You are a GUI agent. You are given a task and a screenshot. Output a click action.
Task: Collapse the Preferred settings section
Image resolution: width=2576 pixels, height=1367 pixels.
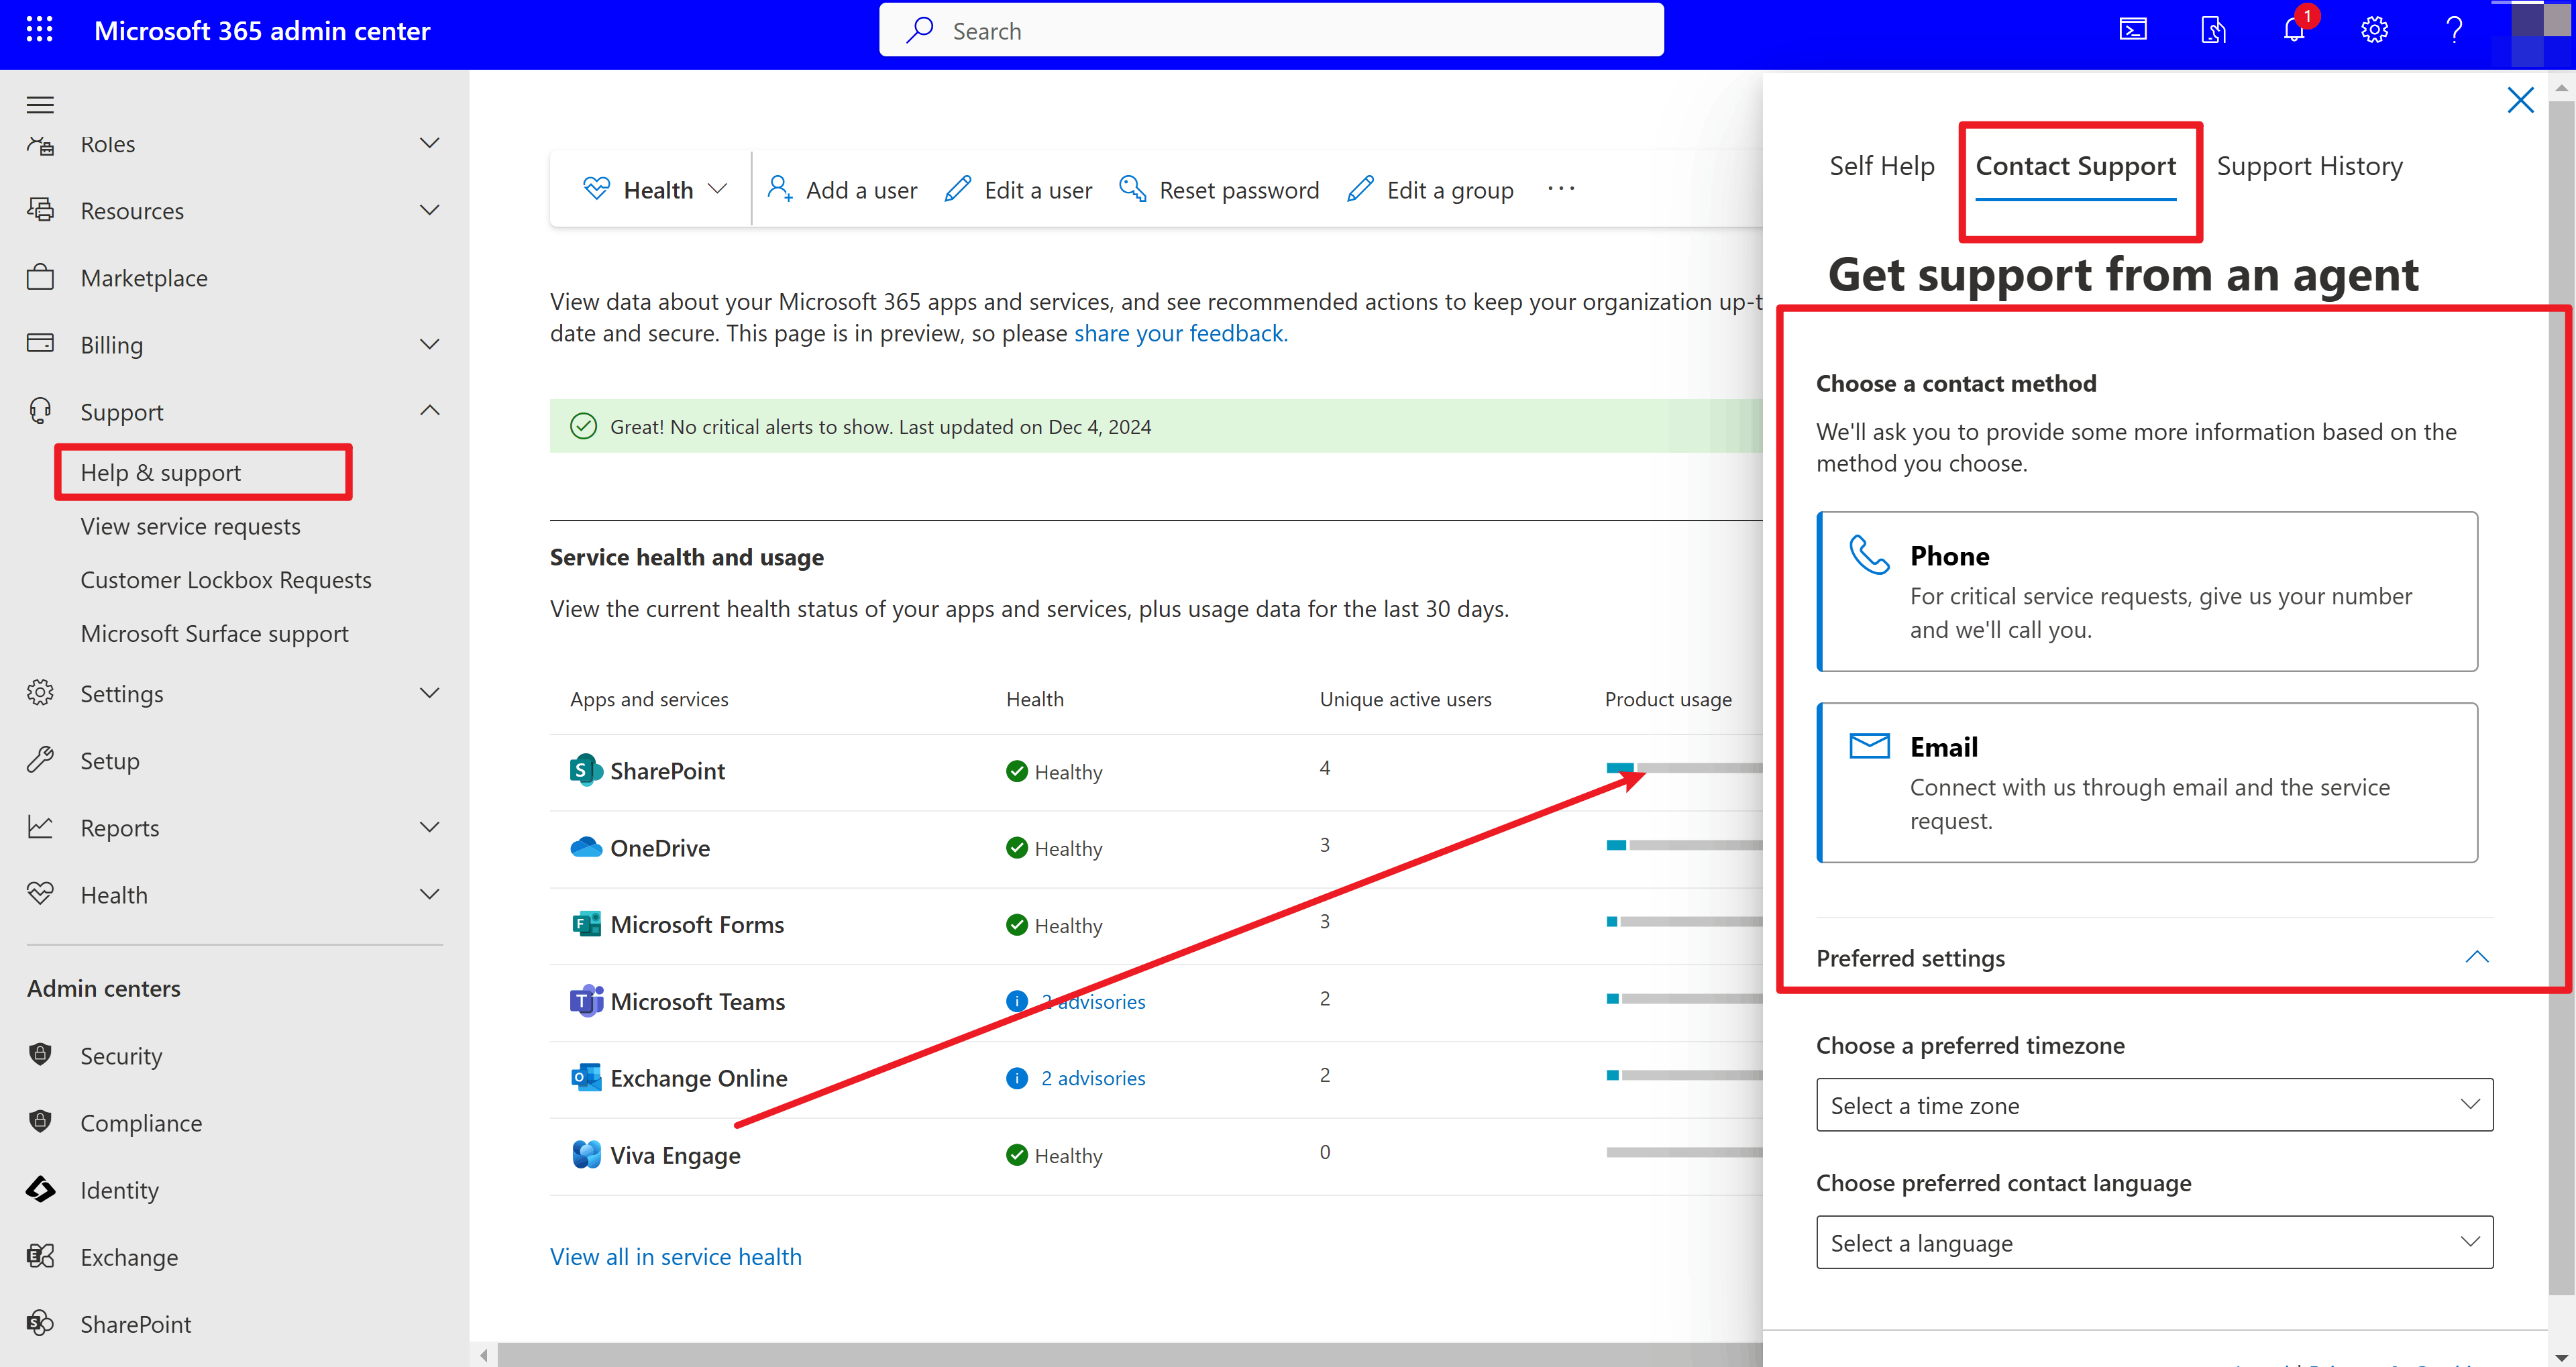(x=2476, y=957)
